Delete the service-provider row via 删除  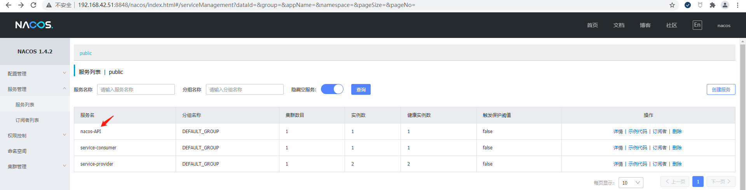677,164
